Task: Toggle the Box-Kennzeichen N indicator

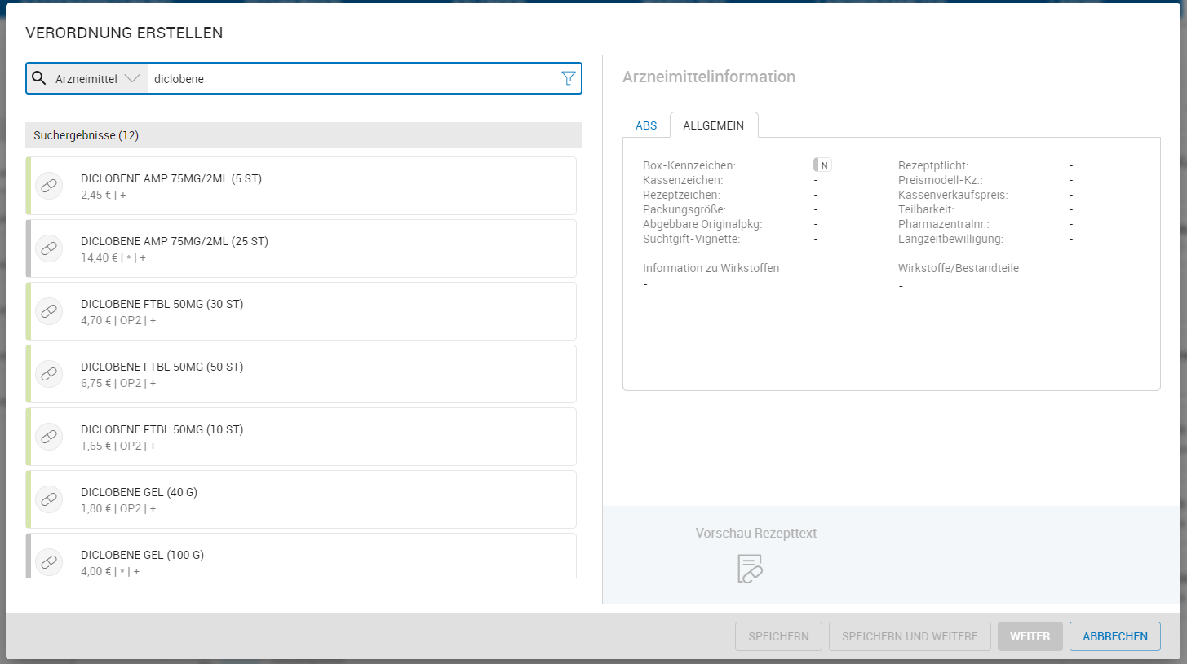Action: 822,165
